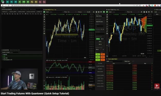Viewport: 161px width, 96px height.
Task: Click the bottom orange sell button in order entry
Action: [103, 60]
